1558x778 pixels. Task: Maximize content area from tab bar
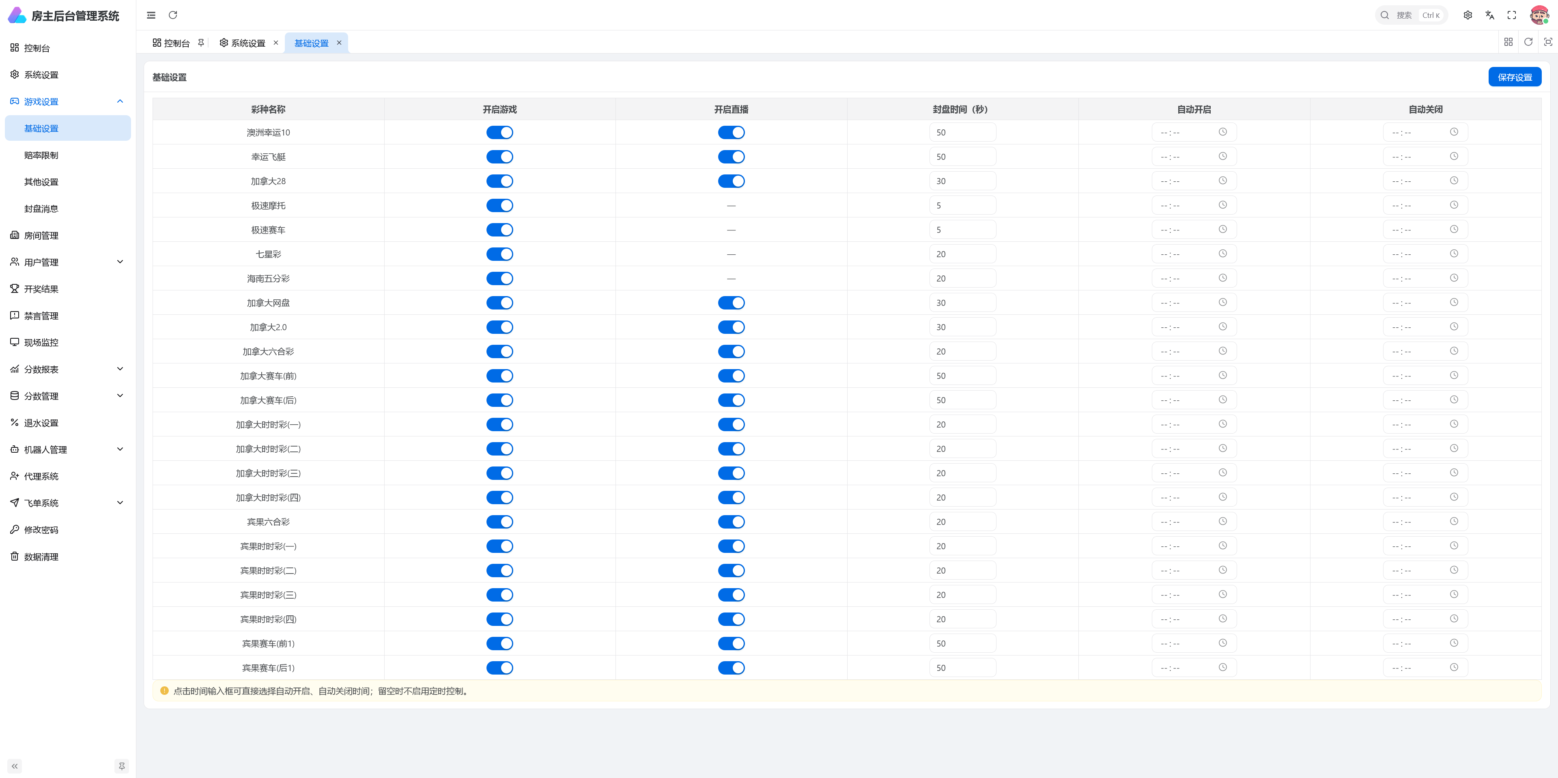1548,42
